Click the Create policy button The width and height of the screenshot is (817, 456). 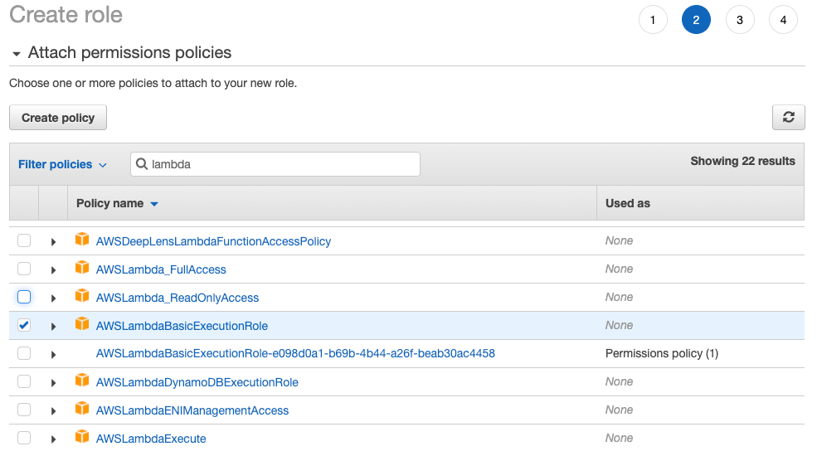[58, 117]
